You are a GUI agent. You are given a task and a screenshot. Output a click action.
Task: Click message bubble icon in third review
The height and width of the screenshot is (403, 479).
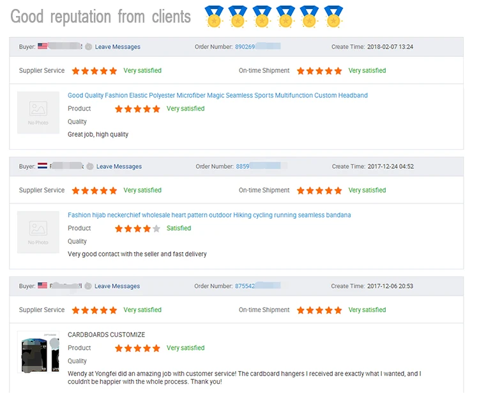(88, 286)
